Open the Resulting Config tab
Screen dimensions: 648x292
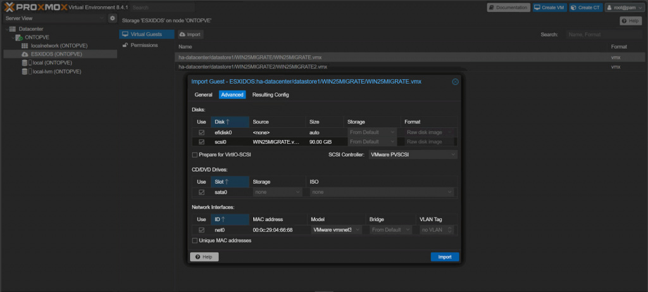coord(271,95)
